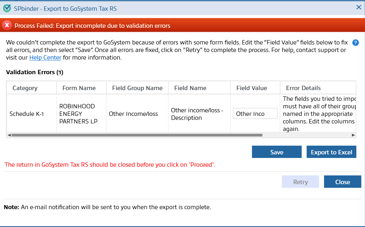The width and height of the screenshot is (365, 227).
Task: Open the Help Center link
Action: (x=45, y=58)
